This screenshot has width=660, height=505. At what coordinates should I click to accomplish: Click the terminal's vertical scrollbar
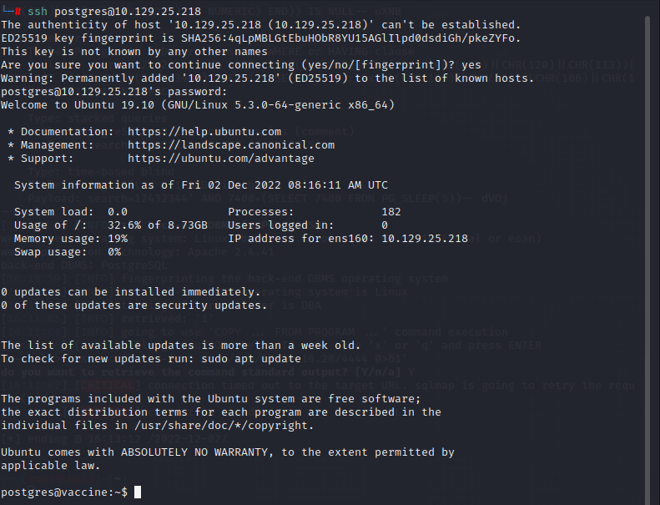coord(652,250)
